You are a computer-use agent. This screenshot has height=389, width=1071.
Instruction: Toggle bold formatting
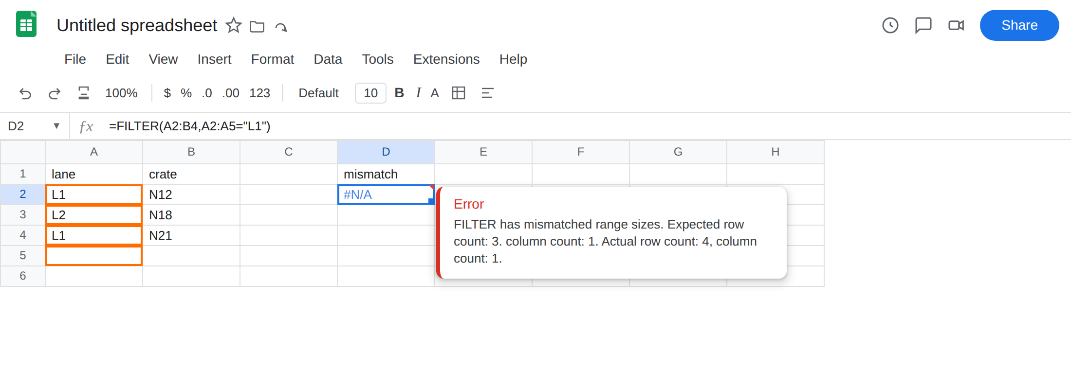399,93
